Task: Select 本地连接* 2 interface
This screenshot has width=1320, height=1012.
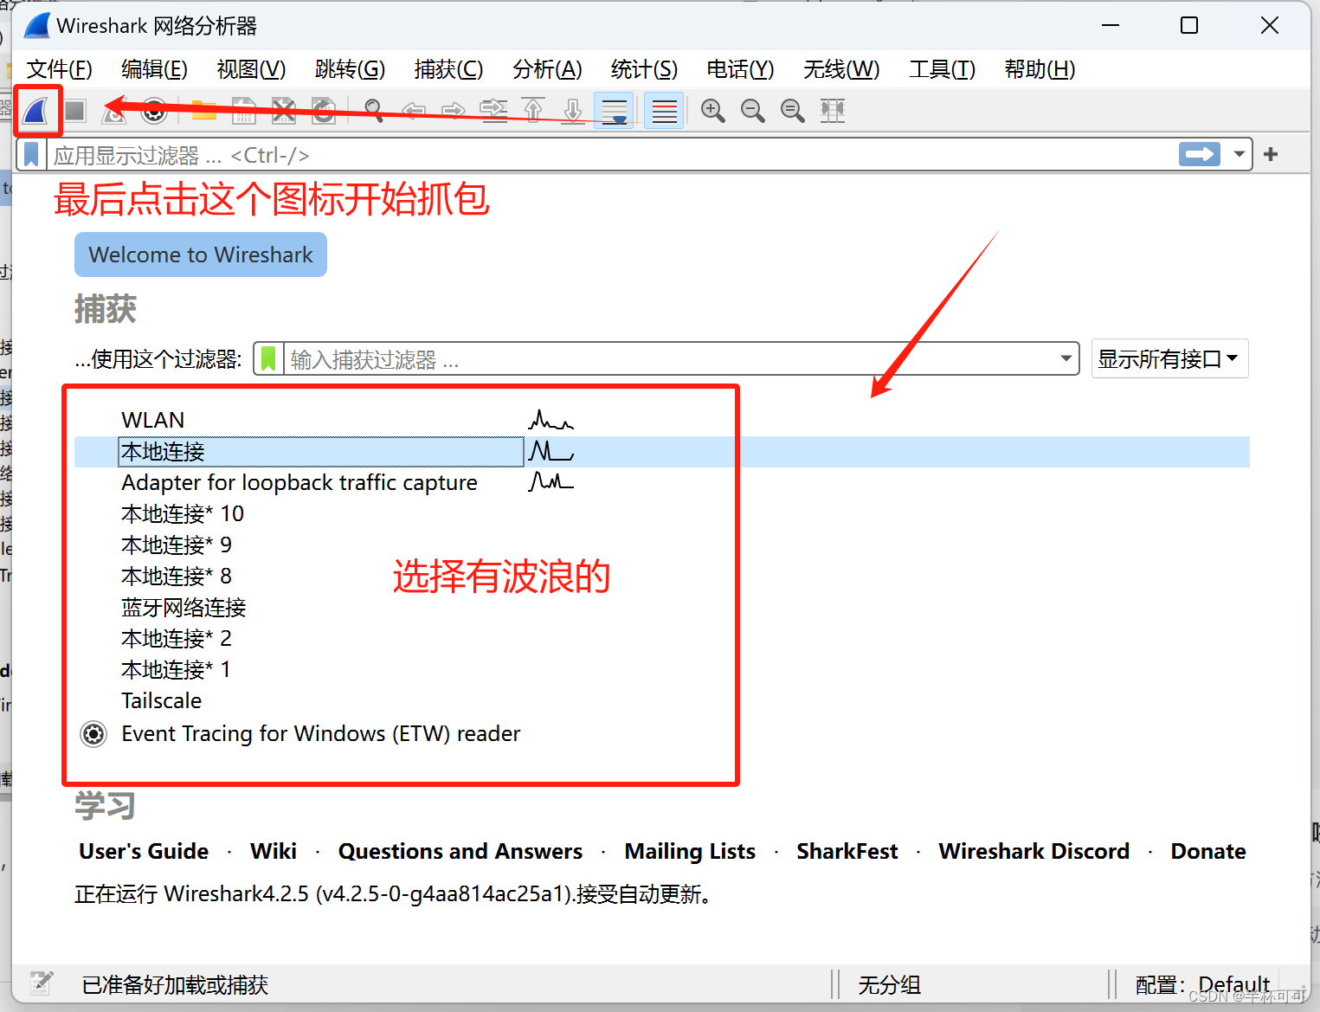Action: coord(177,638)
